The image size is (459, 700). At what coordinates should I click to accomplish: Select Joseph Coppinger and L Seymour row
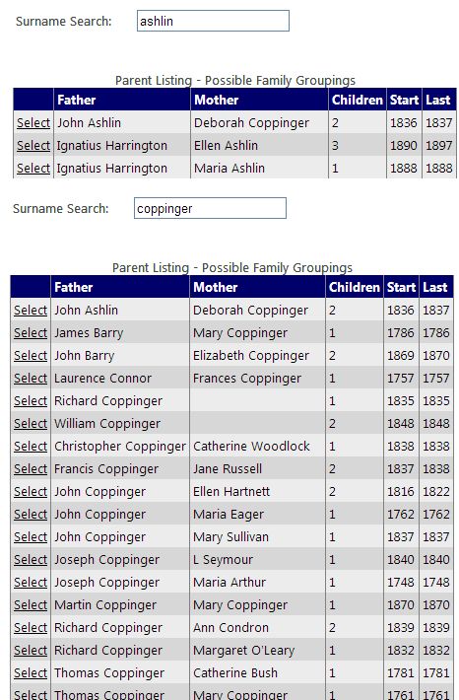click(x=31, y=560)
